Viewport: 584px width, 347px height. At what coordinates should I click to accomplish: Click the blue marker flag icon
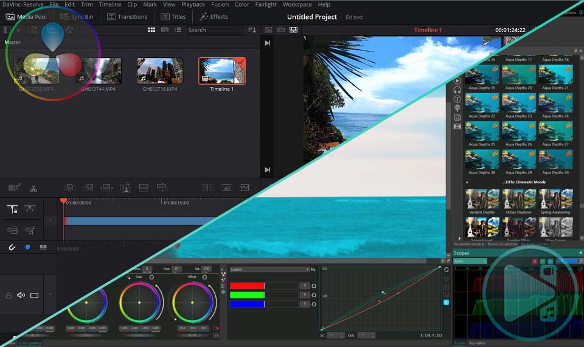[27, 247]
